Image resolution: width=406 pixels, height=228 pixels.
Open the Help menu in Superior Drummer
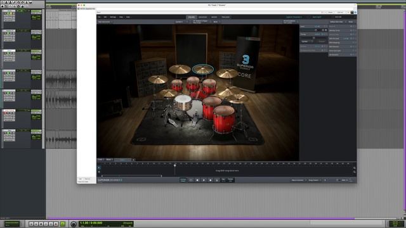pyautogui.click(x=128, y=17)
